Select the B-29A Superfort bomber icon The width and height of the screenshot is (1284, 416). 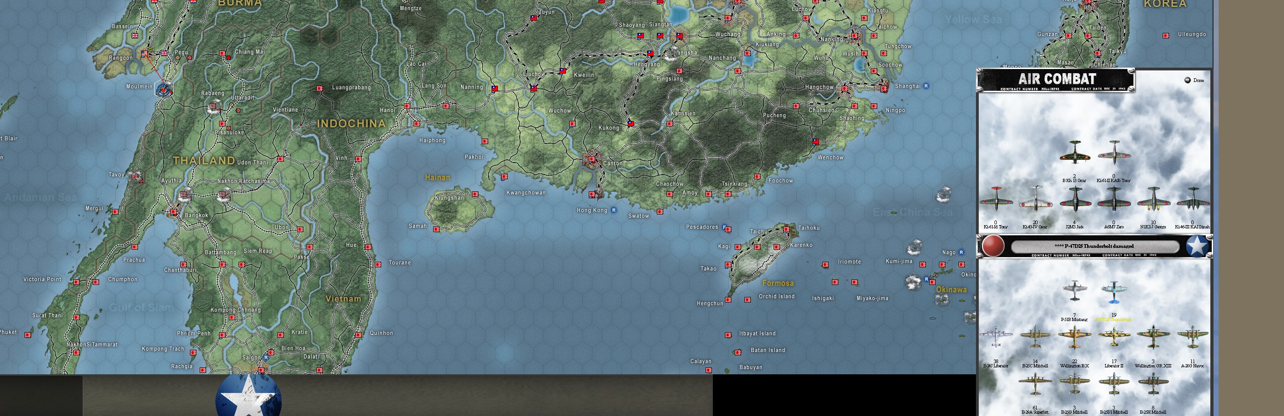(1035, 384)
